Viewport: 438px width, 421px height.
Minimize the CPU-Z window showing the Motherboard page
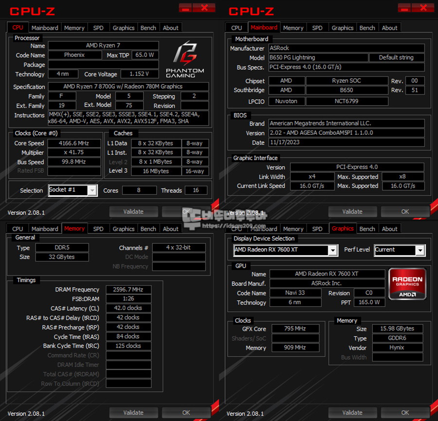point(404,7)
